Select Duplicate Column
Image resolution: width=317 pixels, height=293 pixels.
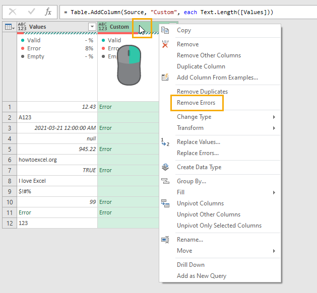click(x=201, y=66)
